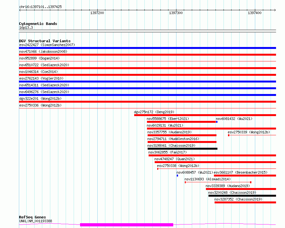The image size is (285, 228).
Task: Select the nsv1046314 (Coe2014) variant label
Action: (x=38, y=72)
